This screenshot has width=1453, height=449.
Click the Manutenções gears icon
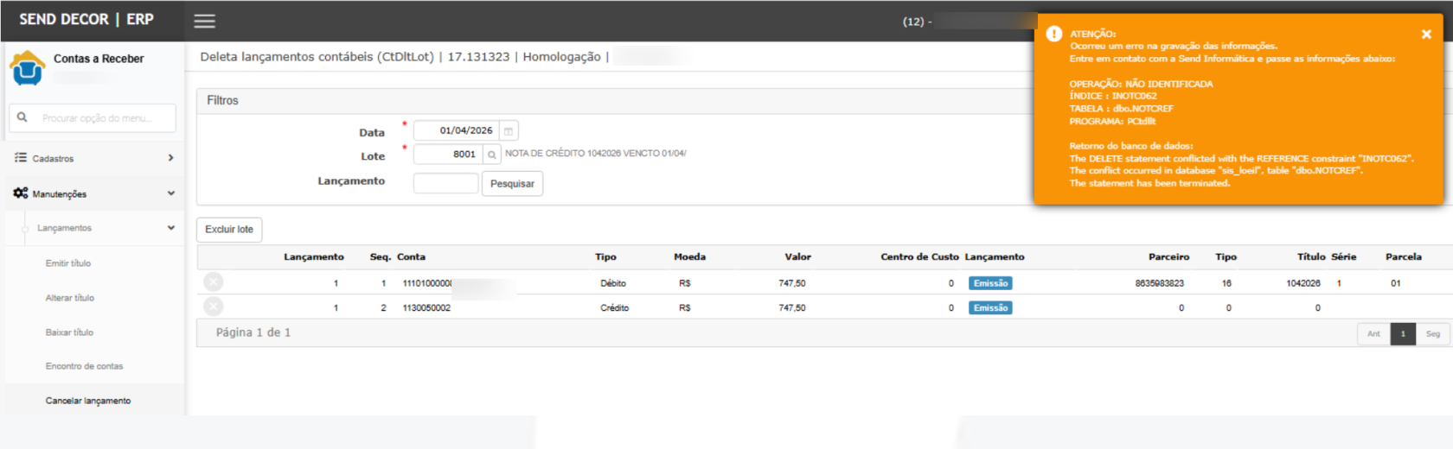(x=21, y=193)
